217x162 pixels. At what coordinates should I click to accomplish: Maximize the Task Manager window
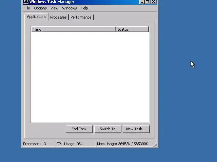coord(147,2)
